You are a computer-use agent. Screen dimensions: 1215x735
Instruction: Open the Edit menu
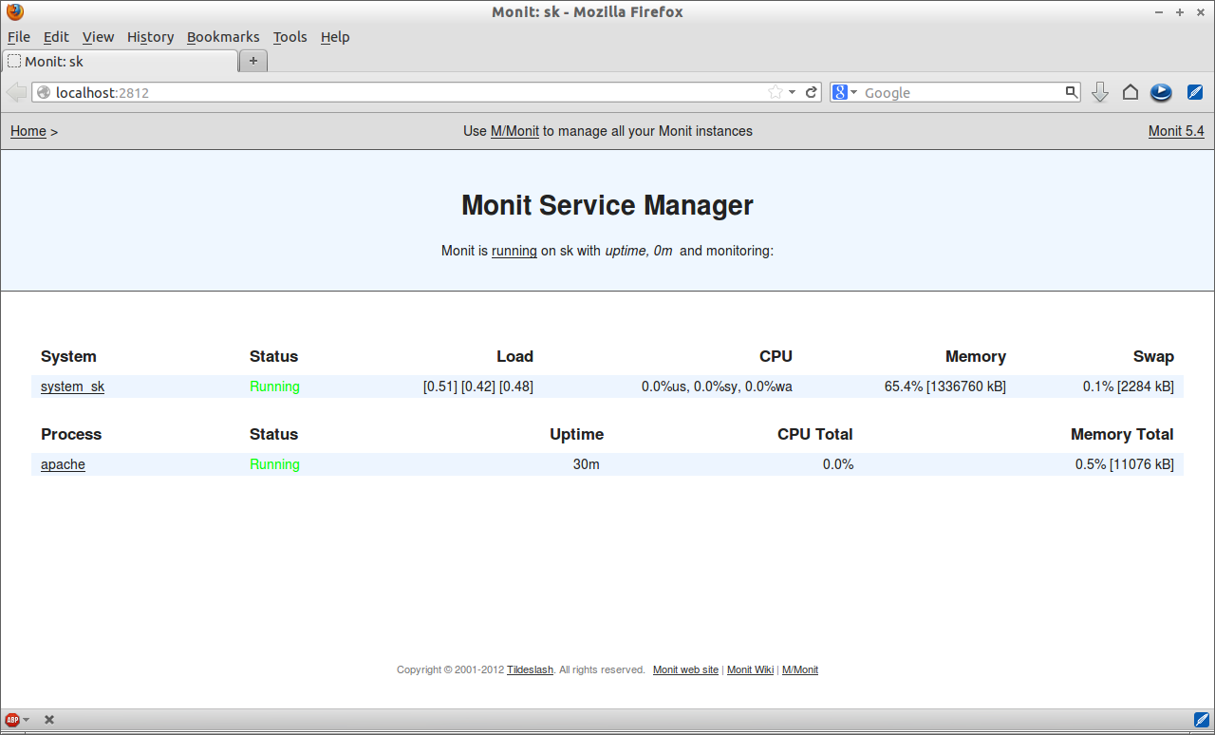(x=56, y=37)
